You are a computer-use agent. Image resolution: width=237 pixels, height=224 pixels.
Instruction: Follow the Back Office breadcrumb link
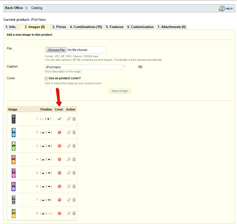pos(14,8)
